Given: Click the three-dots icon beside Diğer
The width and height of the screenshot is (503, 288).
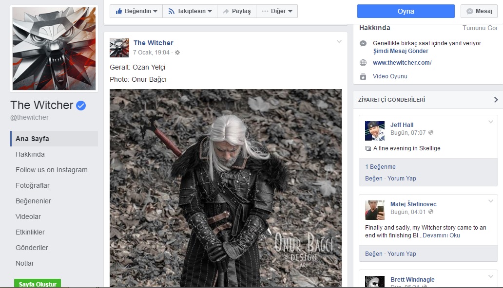Looking at the screenshot, I should click(265, 11).
